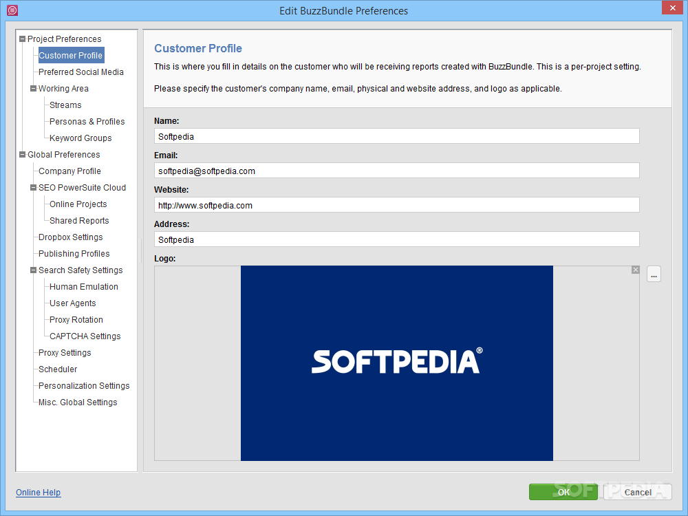Open Preferred Social Media settings
The height and width of the screenshot is (516, 688).
pyautogui.click(x=81, y=72)
